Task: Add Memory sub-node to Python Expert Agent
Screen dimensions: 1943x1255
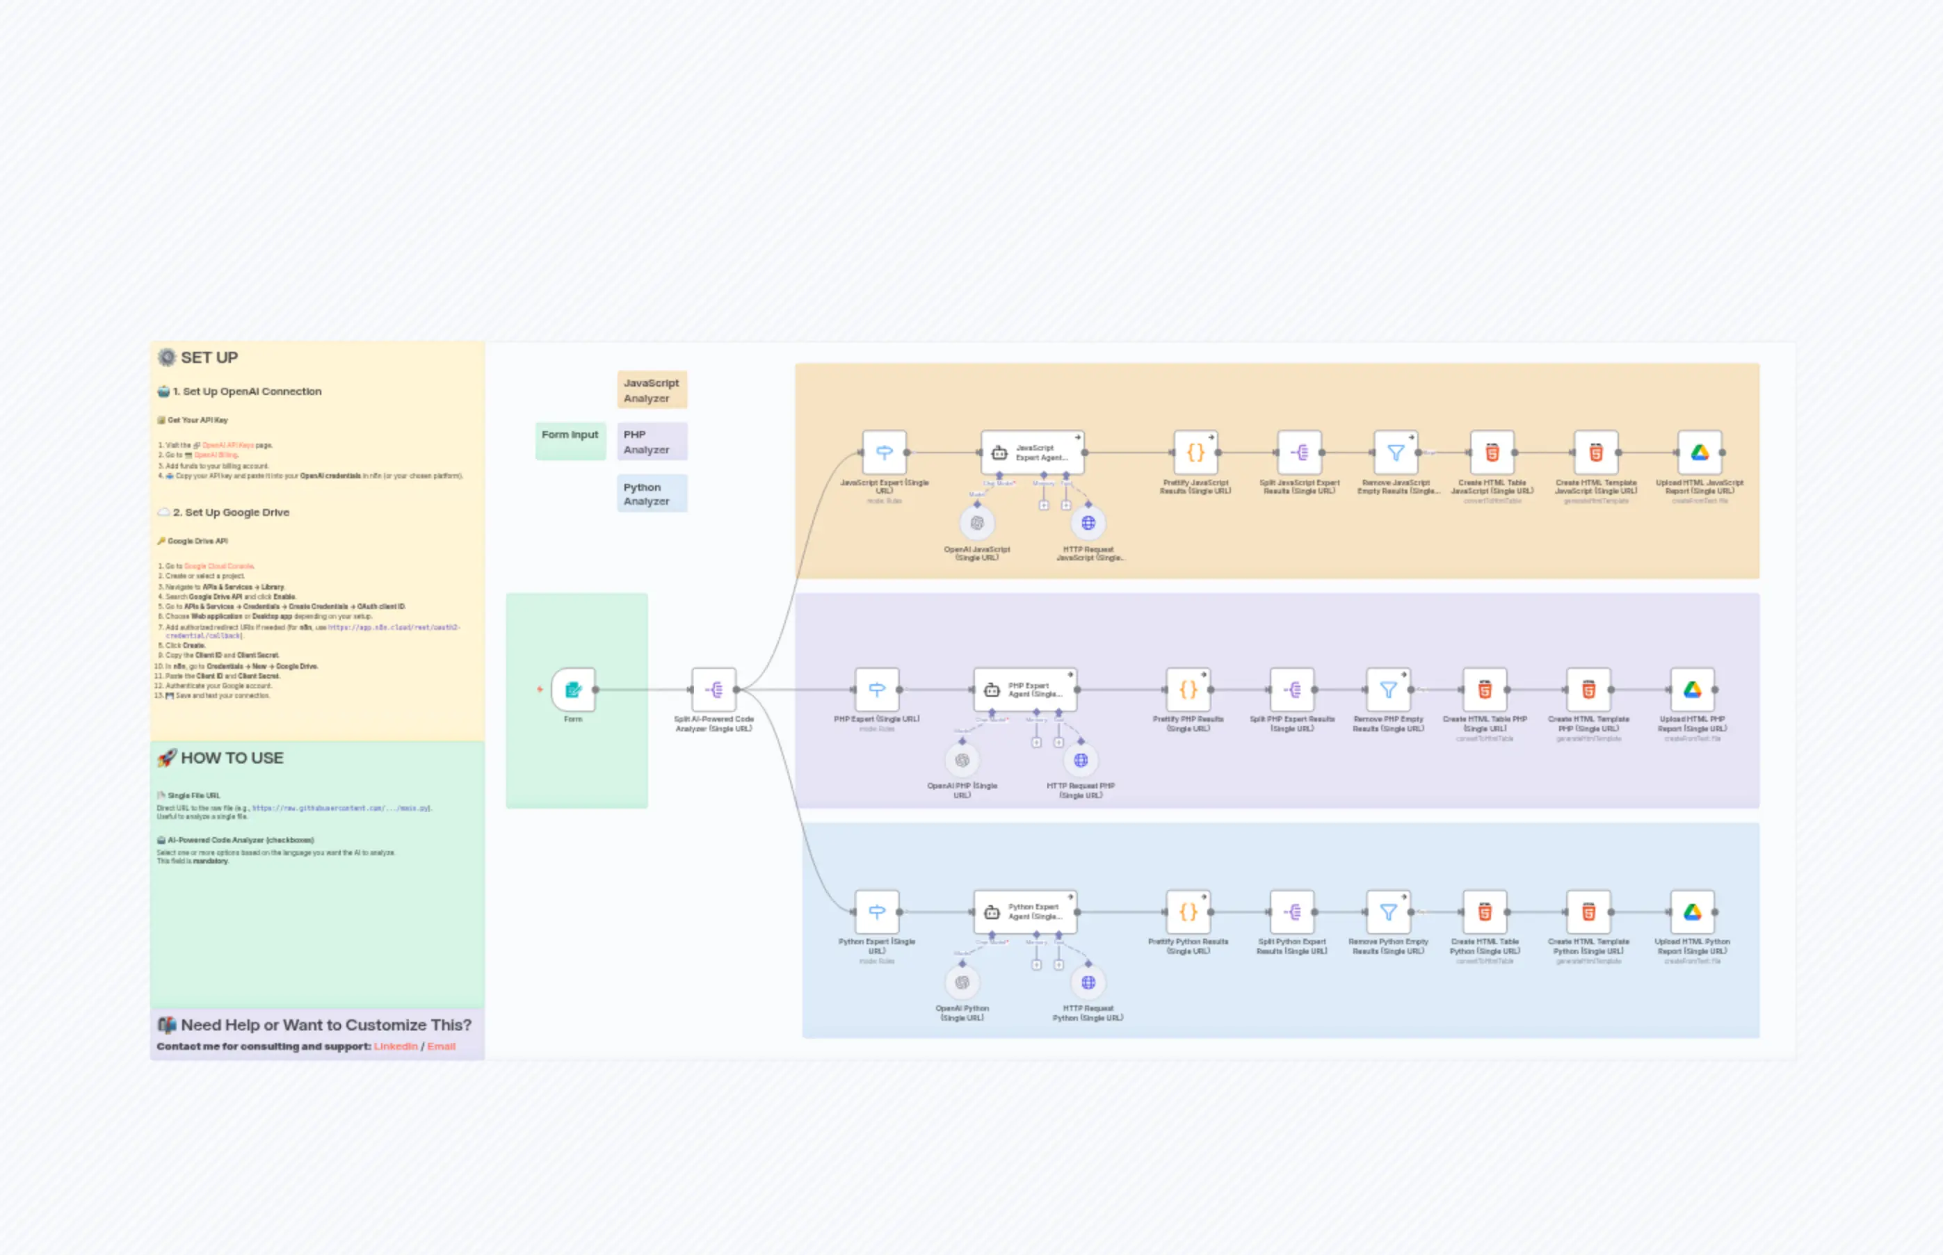Action: tap(1036, 965)
